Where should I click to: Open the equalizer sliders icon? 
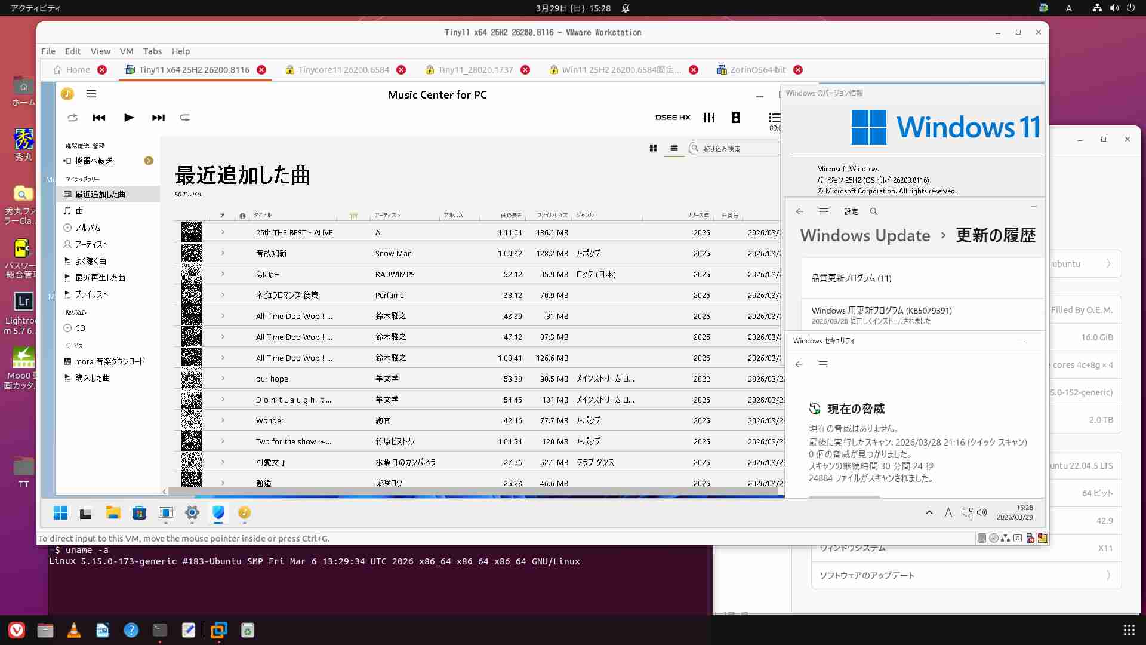(x=709, y=118)
